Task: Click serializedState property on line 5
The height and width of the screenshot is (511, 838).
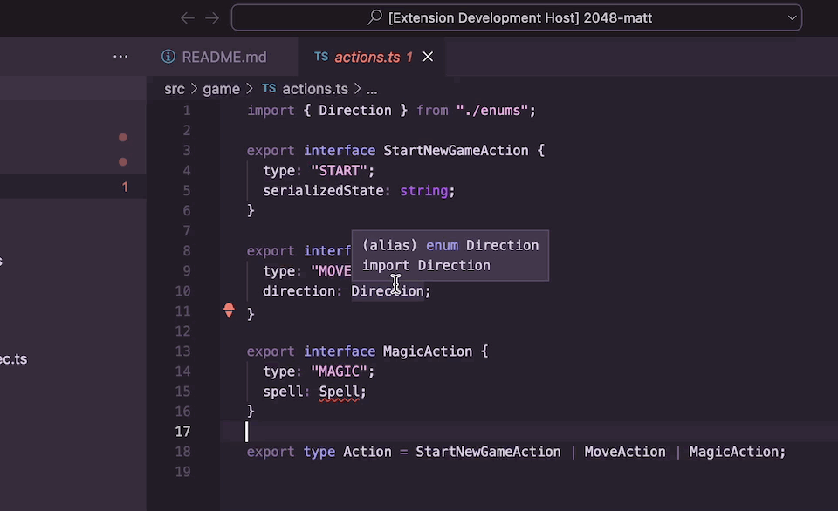Action: click(323, 191)
